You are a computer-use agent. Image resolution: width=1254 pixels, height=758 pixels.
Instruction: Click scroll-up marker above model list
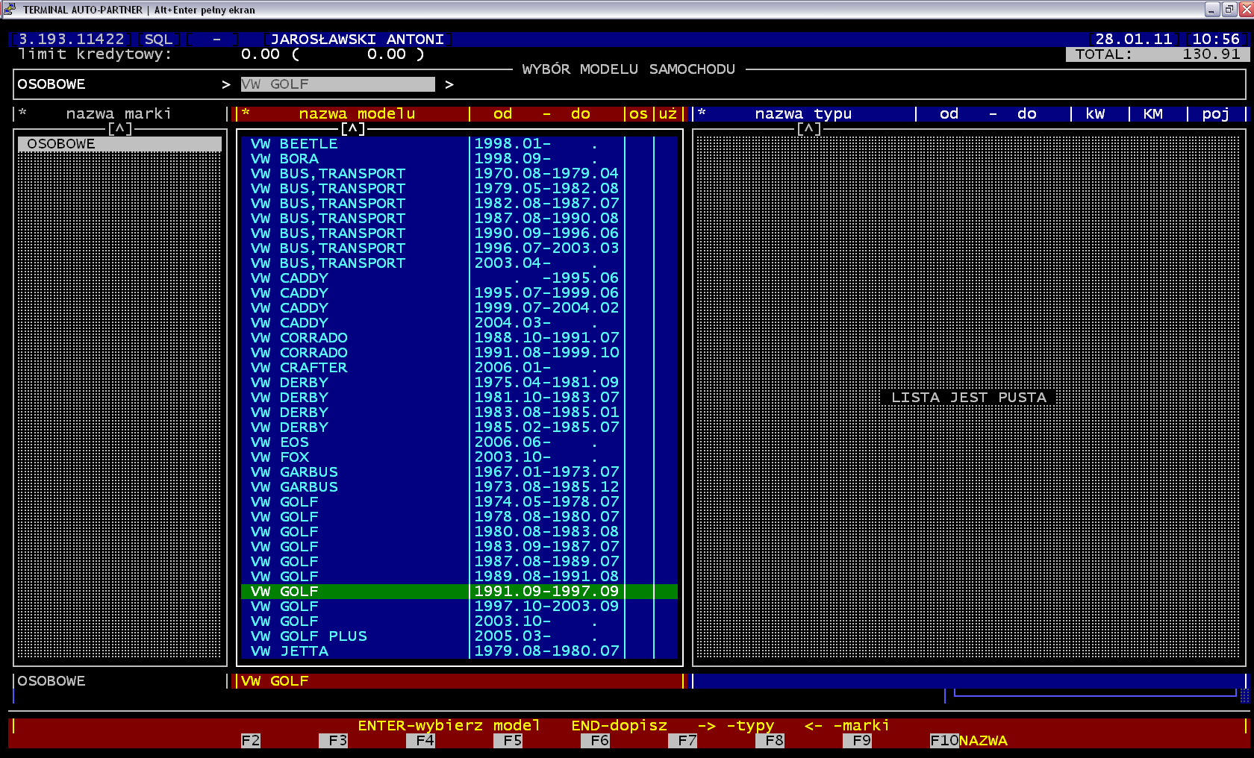[353, 128]
